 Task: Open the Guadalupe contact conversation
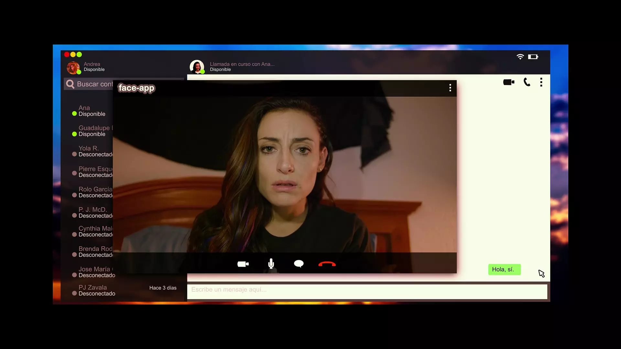click(94, 131)
